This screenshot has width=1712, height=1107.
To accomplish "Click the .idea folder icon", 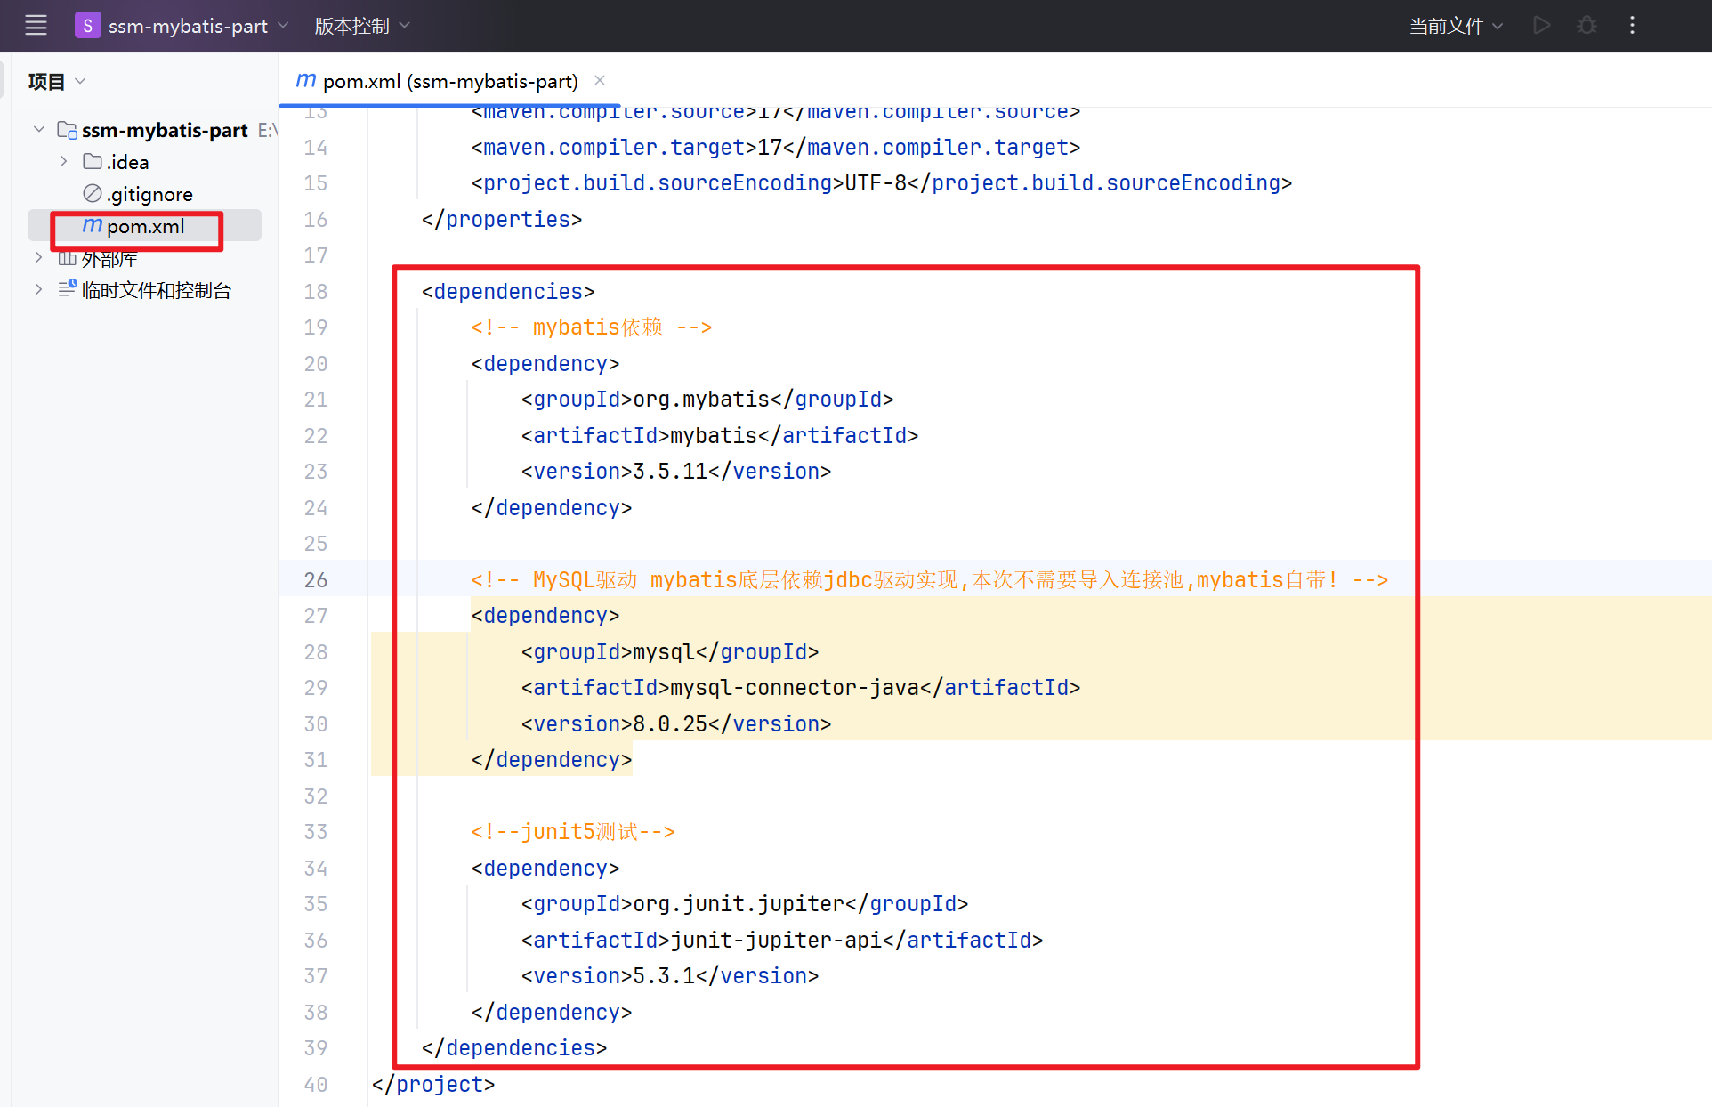I will [x=93, y=162].
